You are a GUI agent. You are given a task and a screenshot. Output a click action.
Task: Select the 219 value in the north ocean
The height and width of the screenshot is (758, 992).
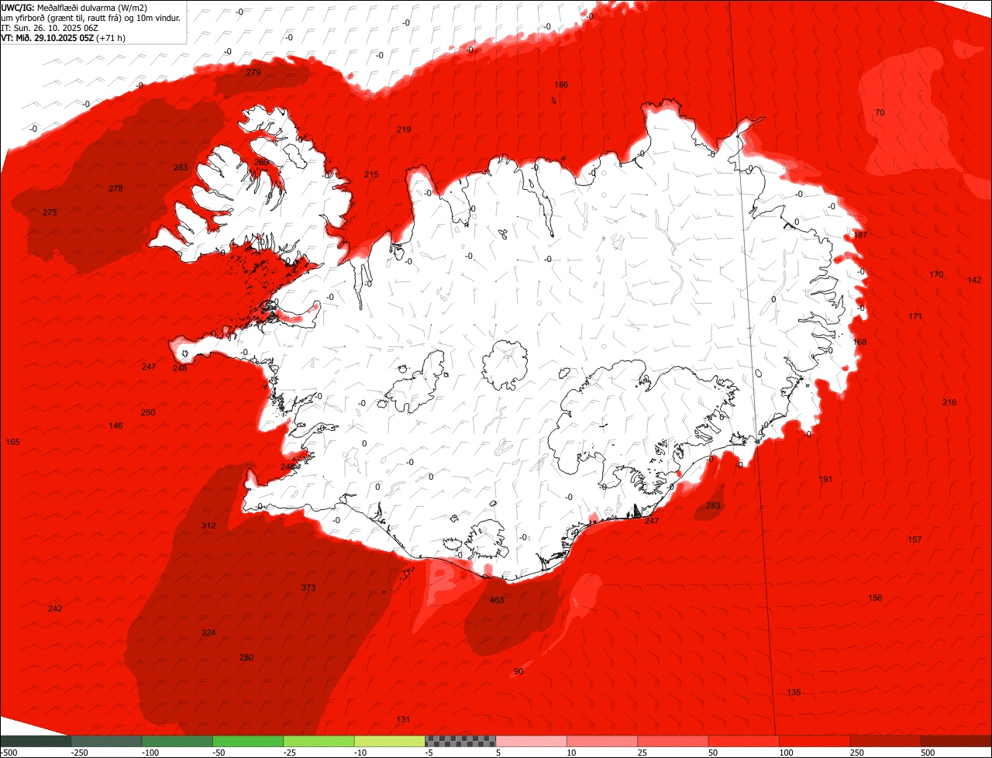[x=404, y=129]
